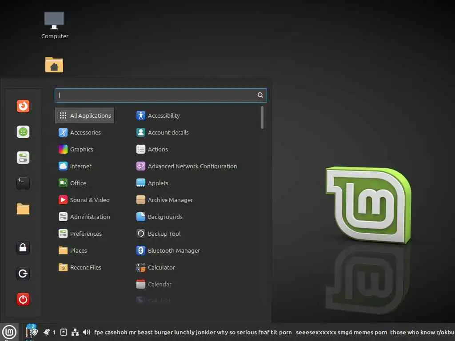
Task: Open the Home folder desktop icon
Action: point(54,65)
